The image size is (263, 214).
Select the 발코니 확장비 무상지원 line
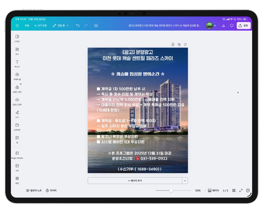(117, 137)
